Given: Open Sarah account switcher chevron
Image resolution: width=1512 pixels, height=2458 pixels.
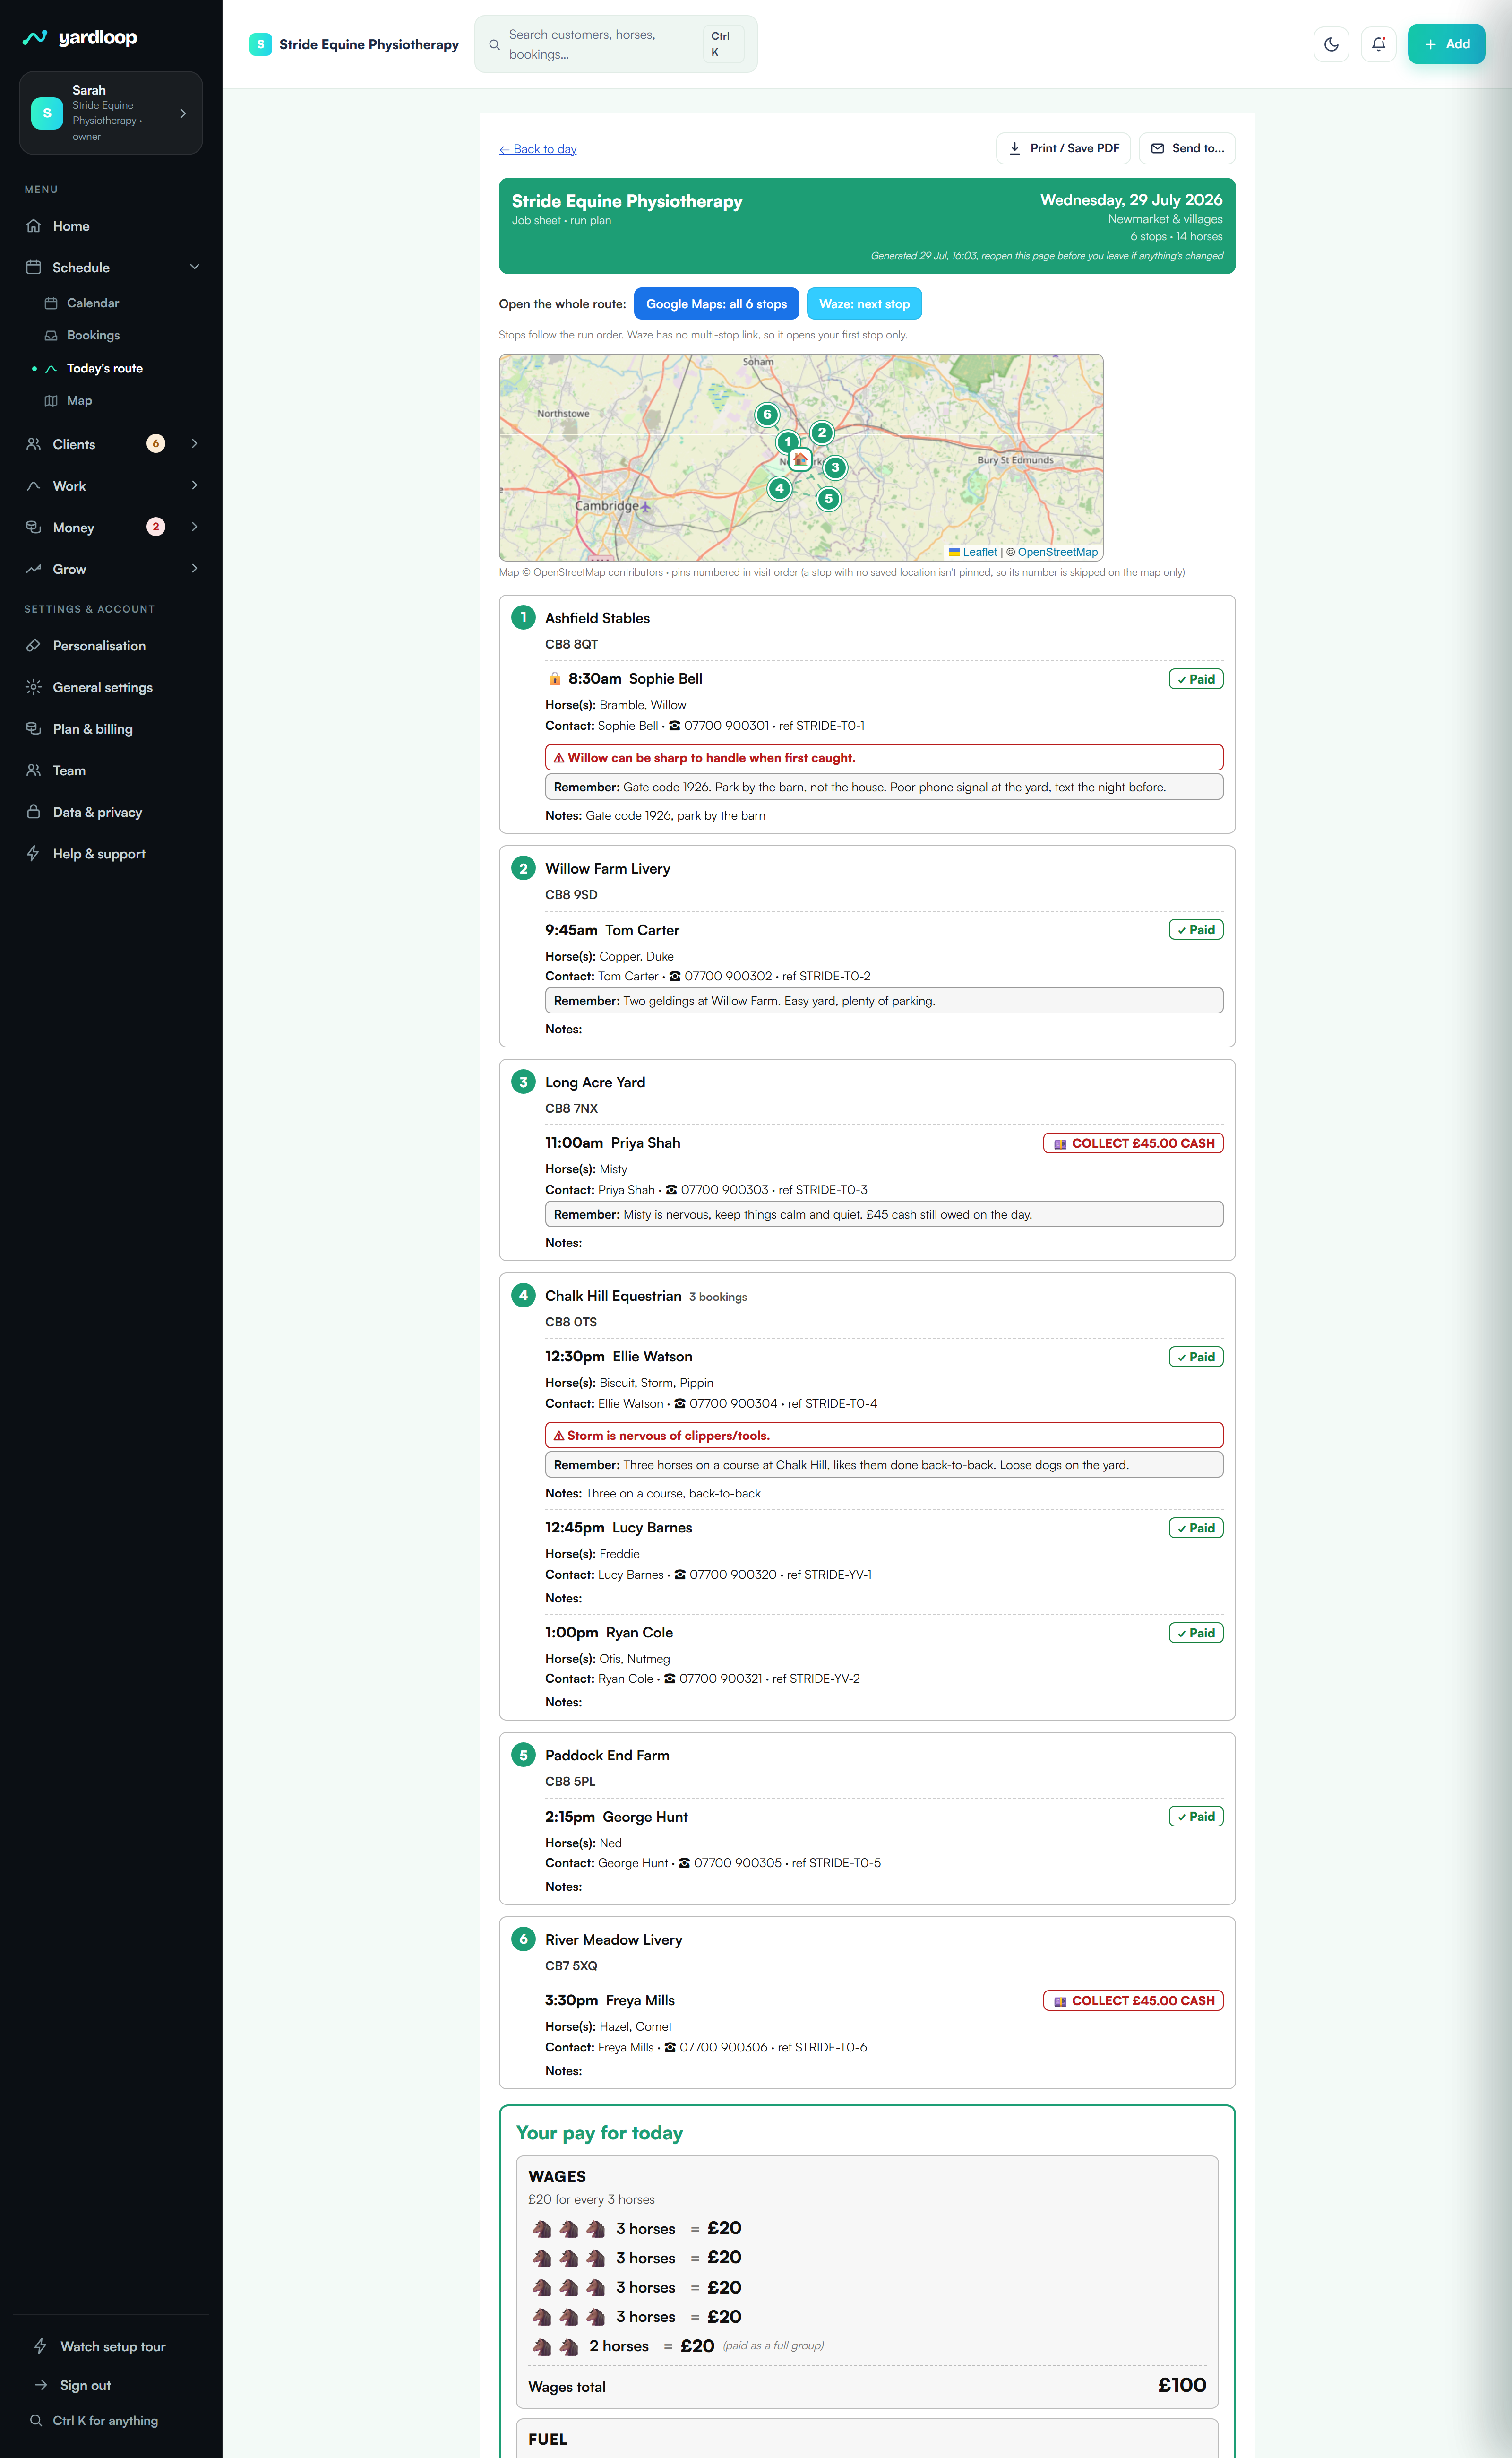Looking at the screenshot, I should point(183,113).
